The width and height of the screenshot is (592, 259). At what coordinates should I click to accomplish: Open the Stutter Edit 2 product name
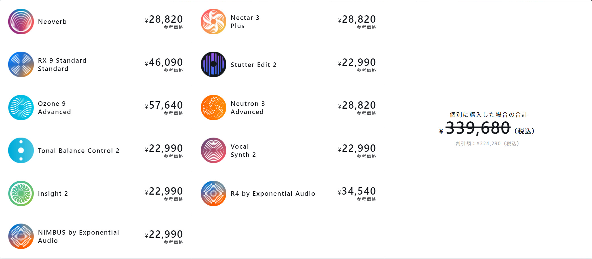(254, 65)
